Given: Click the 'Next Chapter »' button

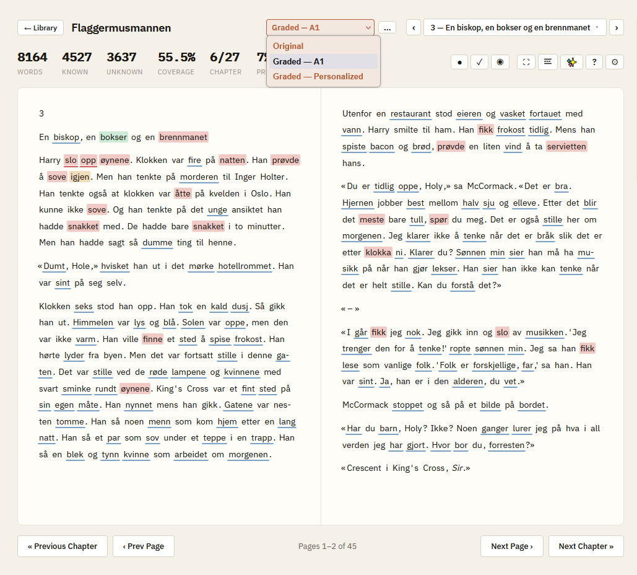Looking at the screenshot, I should [x=586, y=546].
